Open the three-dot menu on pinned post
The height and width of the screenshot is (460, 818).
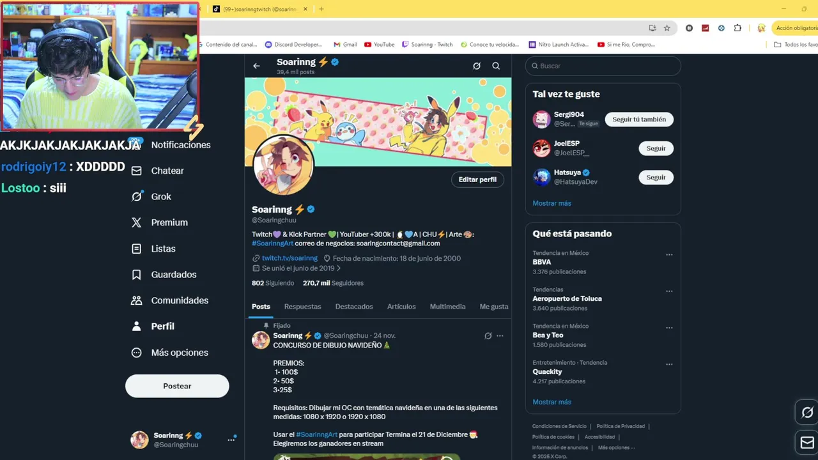[500, 336]
